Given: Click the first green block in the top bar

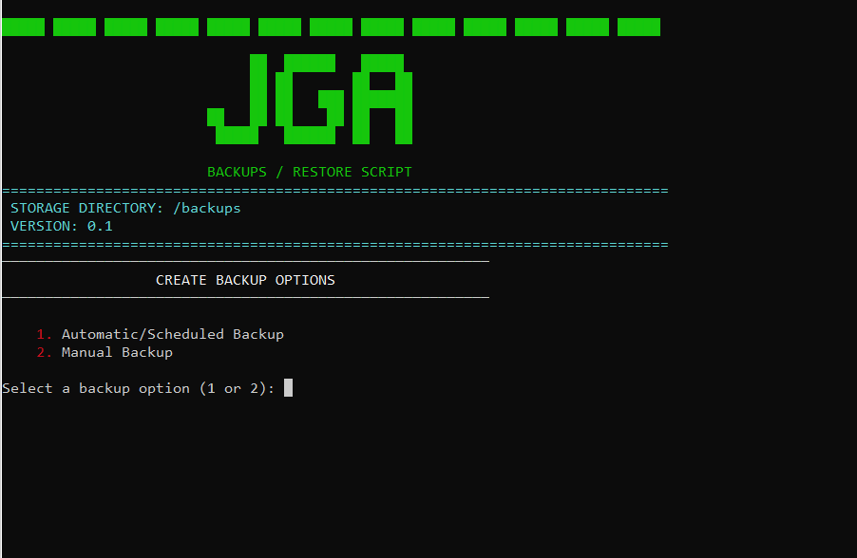Looking at the screenshot, I should pos(23,27).
